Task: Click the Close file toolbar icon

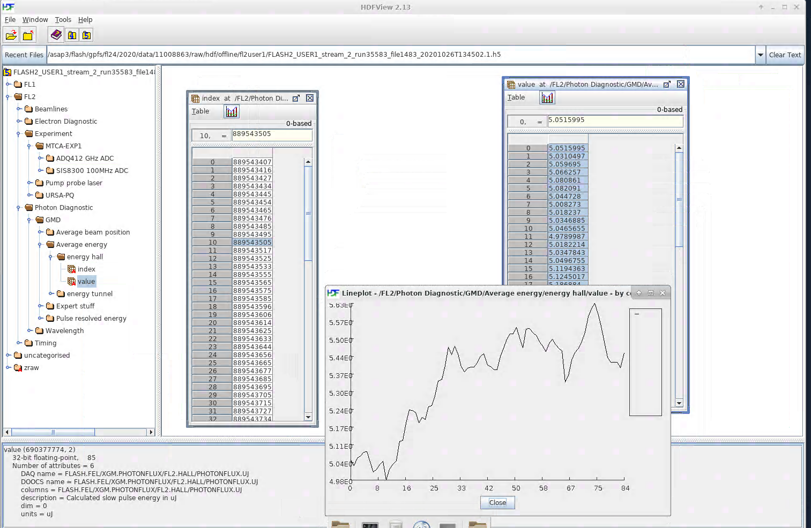Action: coord(28,35)
